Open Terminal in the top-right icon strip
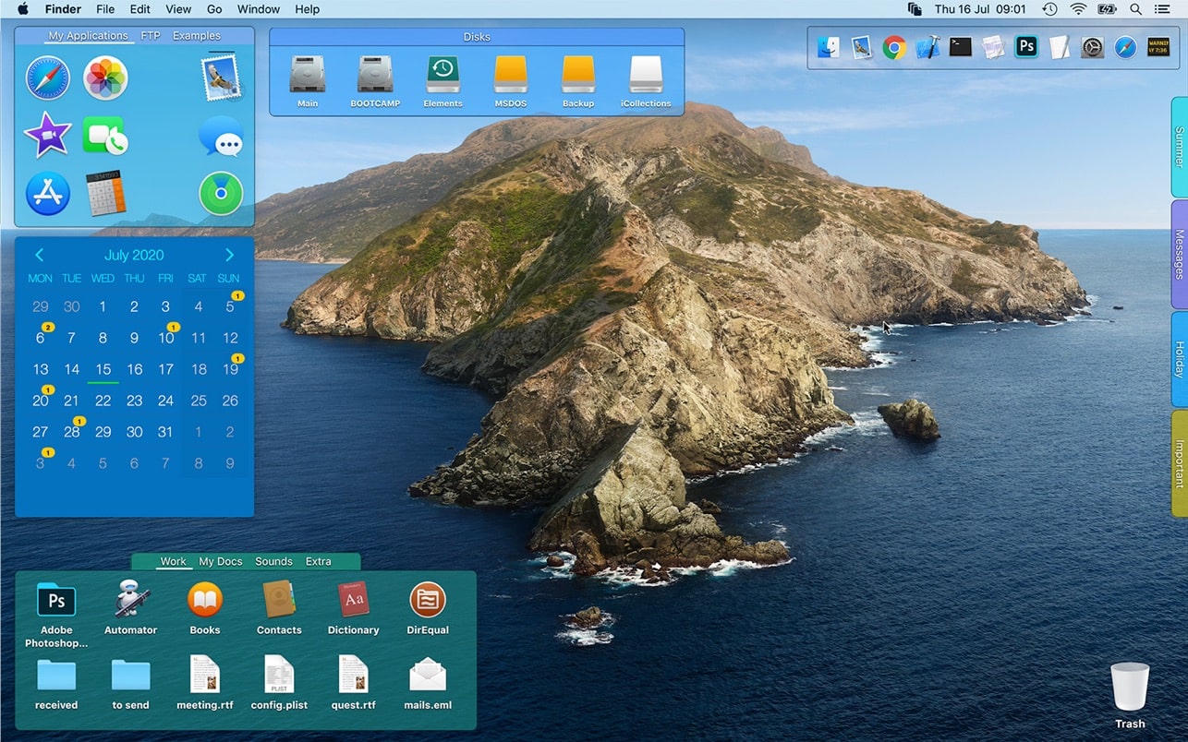1188x742 pixels. (x=960, y=47)
